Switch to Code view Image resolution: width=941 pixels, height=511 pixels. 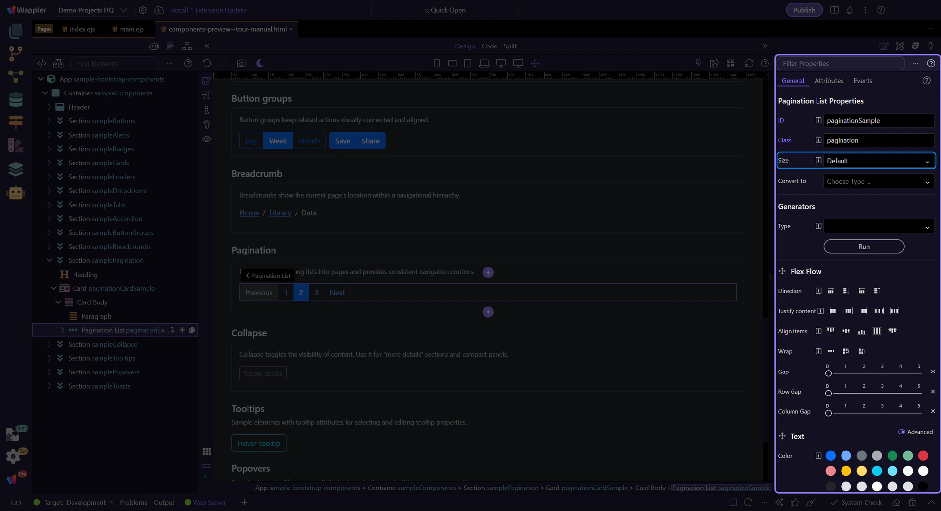click(489, 46)
